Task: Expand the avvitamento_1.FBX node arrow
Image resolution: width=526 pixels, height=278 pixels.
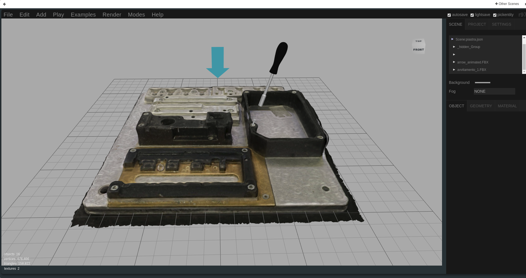Action: 454,69
